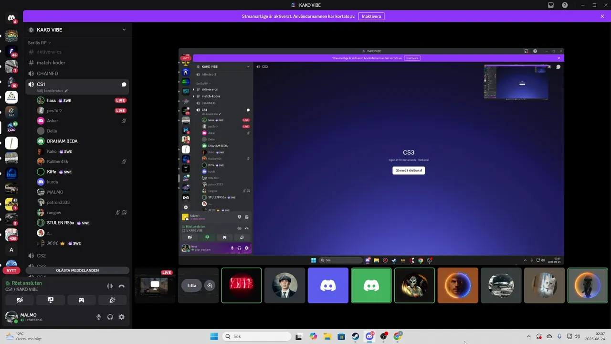Open weather widget showing 12°C
Screen dimensions: 611x344
pos(23,336)
